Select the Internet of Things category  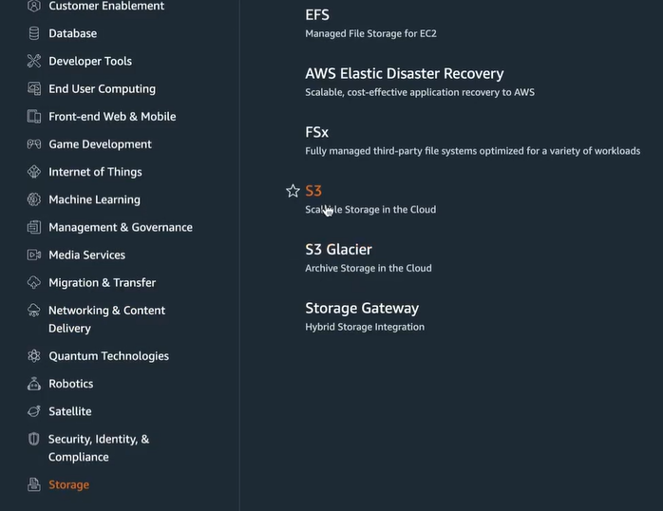[95, 172]
